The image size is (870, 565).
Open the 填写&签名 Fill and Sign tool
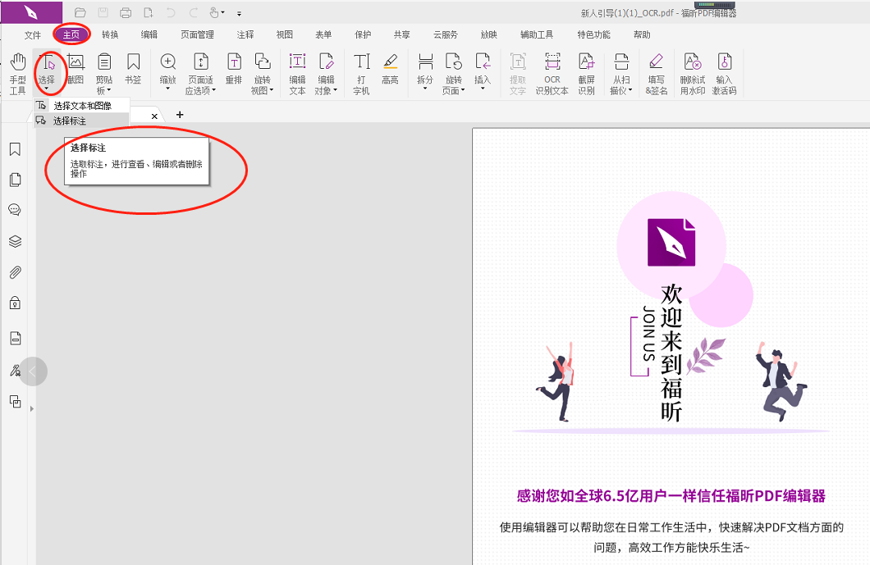[x=657, y=72]
